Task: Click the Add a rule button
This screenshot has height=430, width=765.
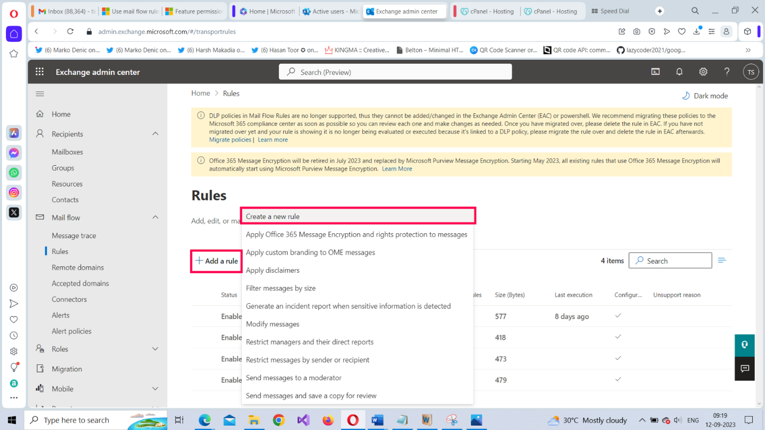Action: coord(216,261)
